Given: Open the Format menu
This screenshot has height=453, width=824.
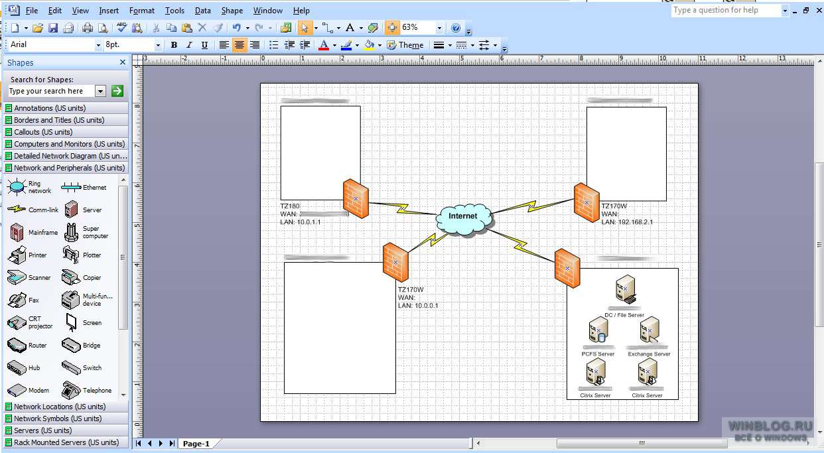Looking at the screenshot, I should point(142,11).
